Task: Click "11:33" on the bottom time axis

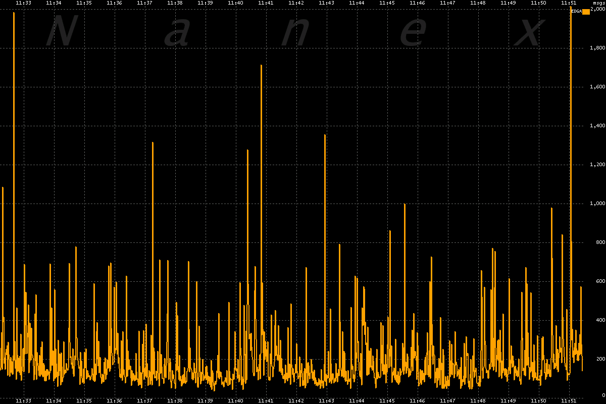Action: click(x=24, y=400)
